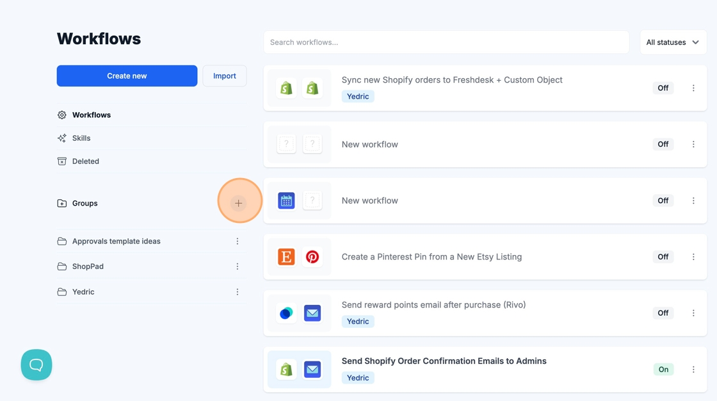
Task: Toggle the Off status on Freshdesk sync workflow
Action: 663,88
